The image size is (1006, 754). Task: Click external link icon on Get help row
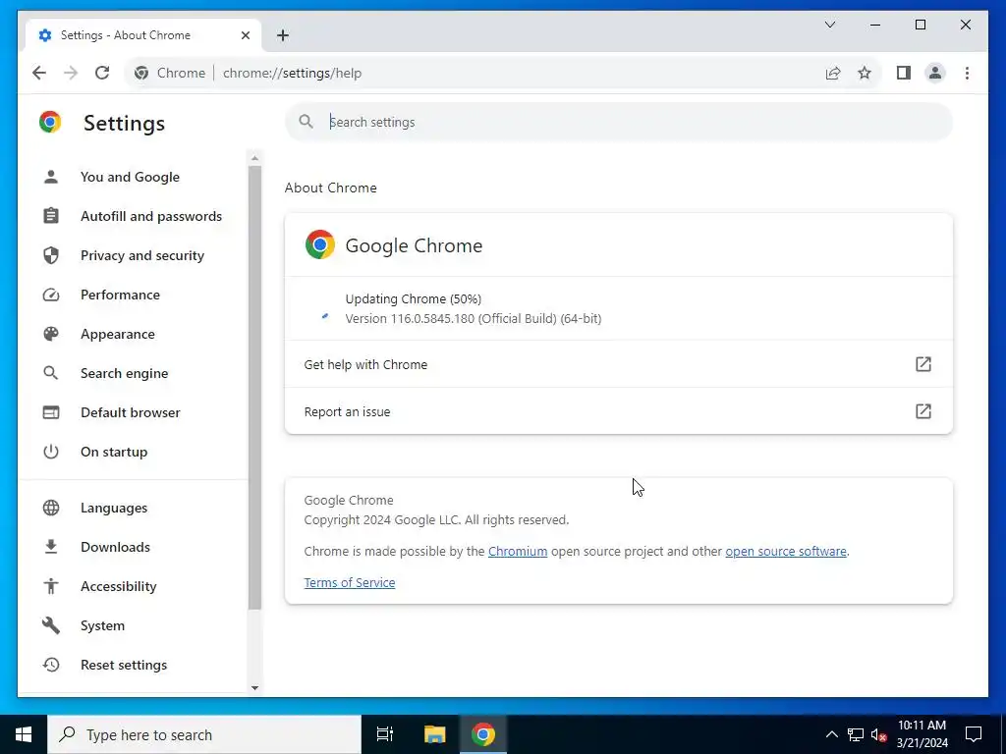point(922,364)
